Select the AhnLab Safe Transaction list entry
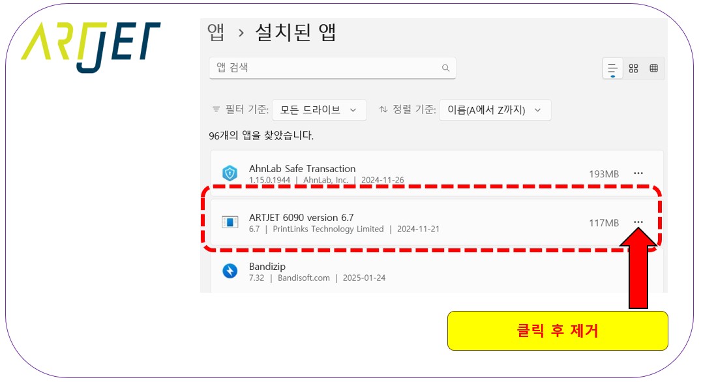701x382 pixels. coord(404,173)
